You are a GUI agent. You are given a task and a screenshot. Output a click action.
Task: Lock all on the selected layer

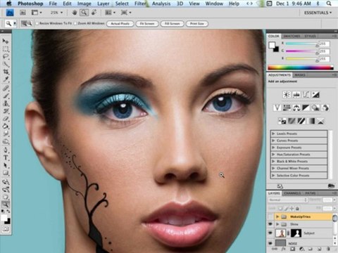click(x=297, y=208)
